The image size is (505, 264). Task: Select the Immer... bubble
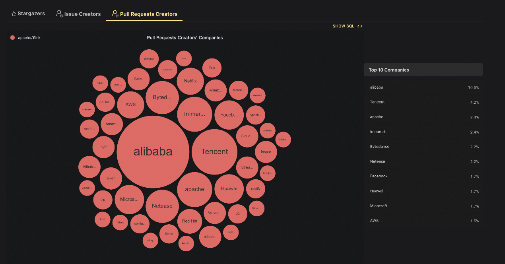[x=194, y=114]
